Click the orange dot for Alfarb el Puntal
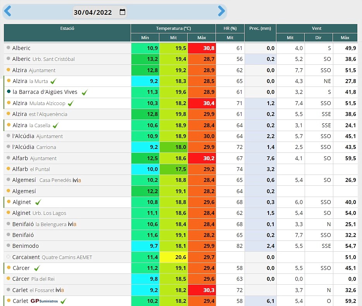This screenshot has height=306, width=362. (8, 169)
